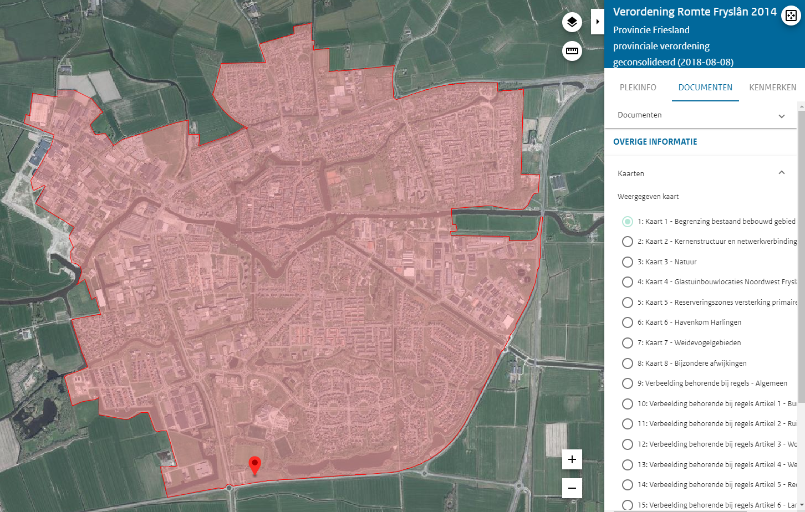The height and width of the screenshot is (512, 805).
Task: Select Kaart 8 - Bijzondere afwijkingen radio button
Action: tap(628, 363)
